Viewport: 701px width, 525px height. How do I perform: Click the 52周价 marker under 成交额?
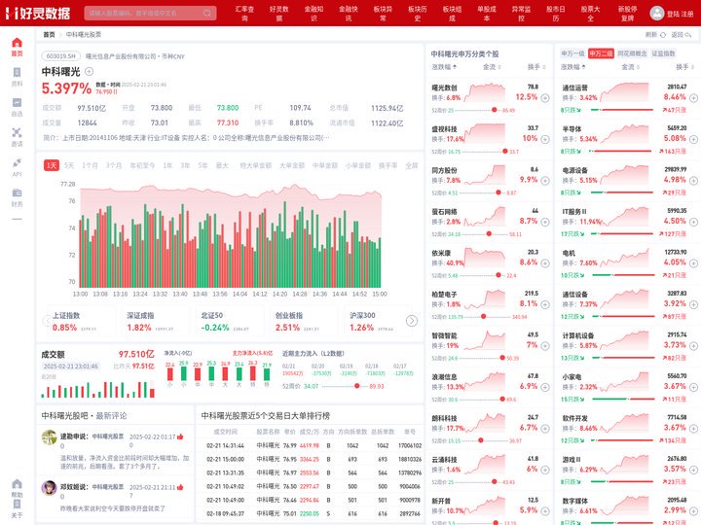356,386
